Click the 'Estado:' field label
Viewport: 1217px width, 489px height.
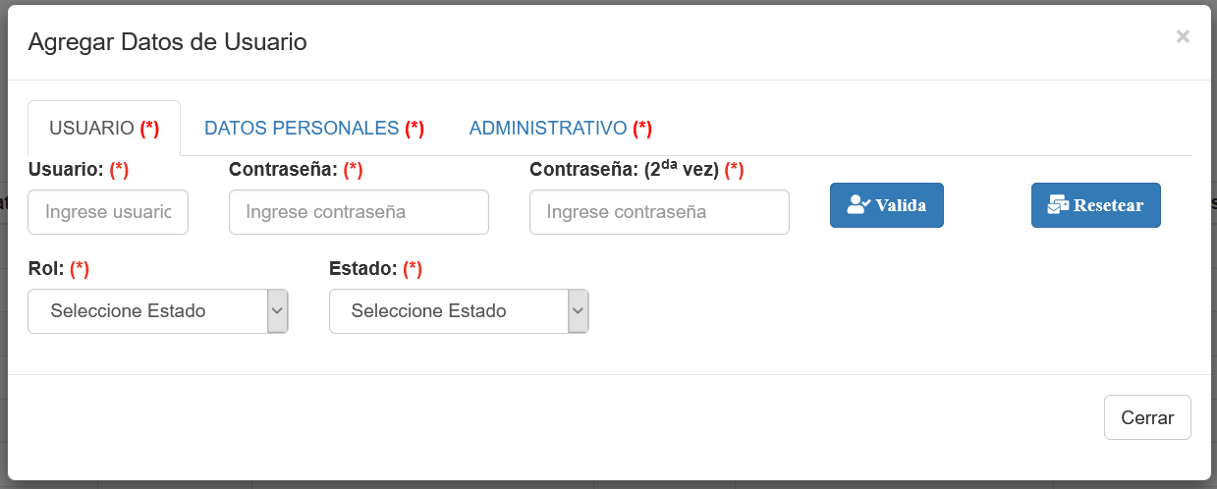click(364, 268)
